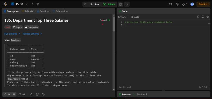Expand the SQL Schema link
This screenshot has height=99, width=212.
click(x=12, y=34)
